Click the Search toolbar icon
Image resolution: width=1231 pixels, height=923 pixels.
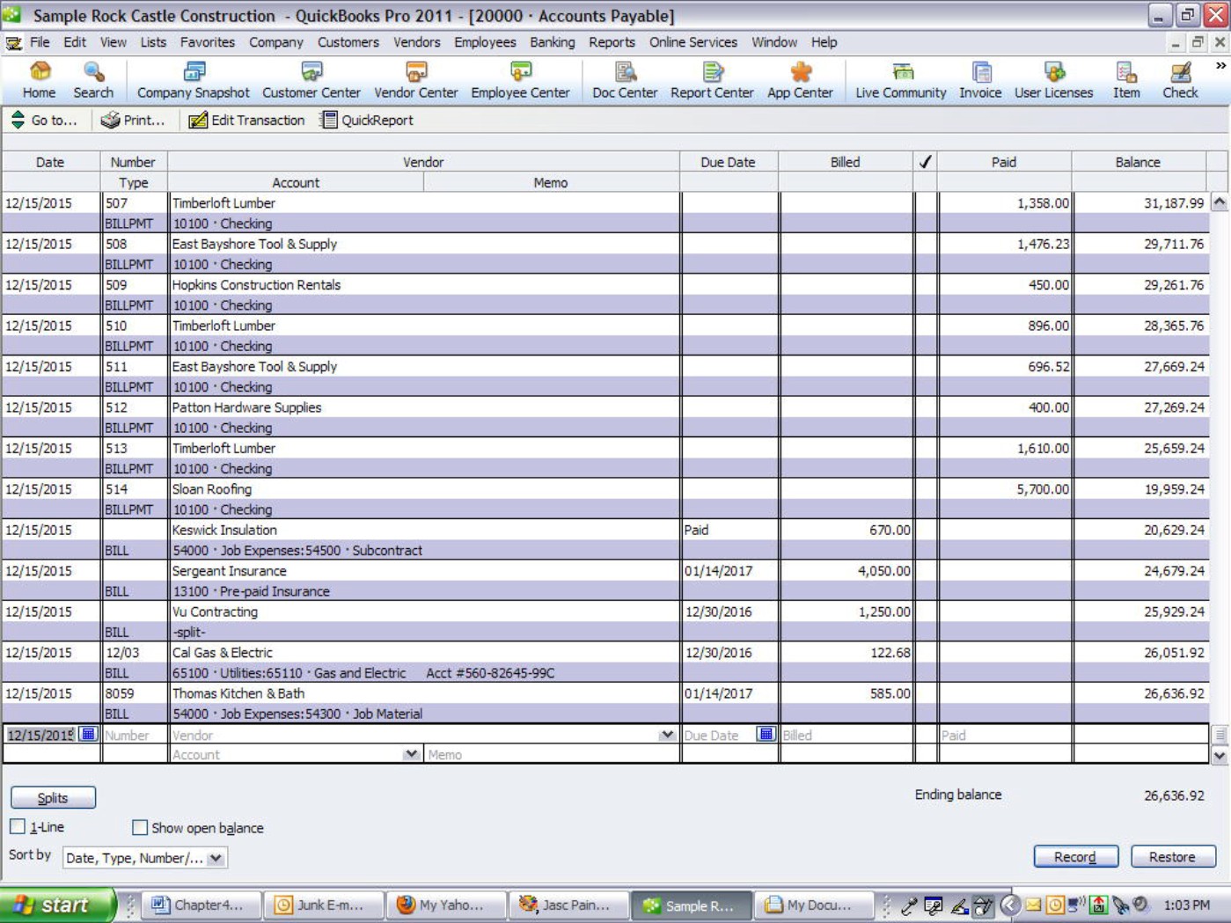click(93, 80)
